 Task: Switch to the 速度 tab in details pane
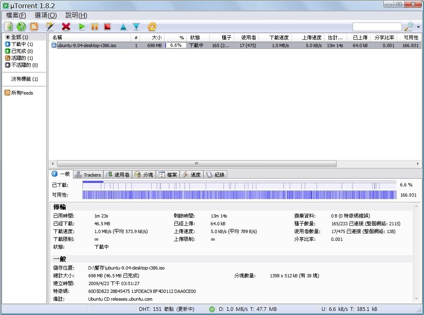click(x=191, y=174)
